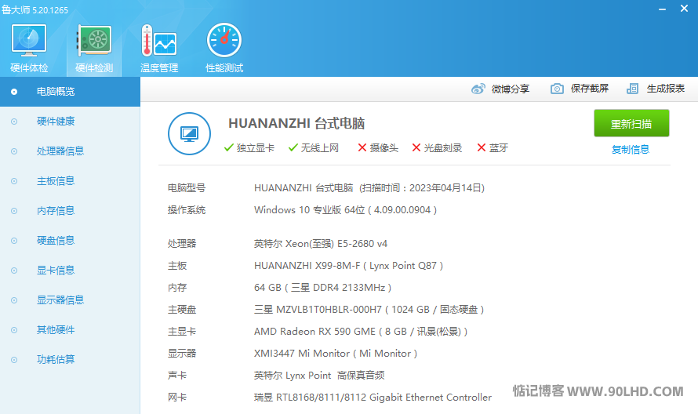Click the red X beside 摄像头
Viewport: 698px width, 414px height.
tap(362, 147)
